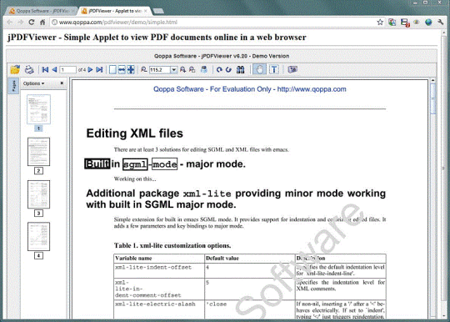Click the eye extension icon beside the globe
This screenshot has height=322, width=450.
(417, 23)
